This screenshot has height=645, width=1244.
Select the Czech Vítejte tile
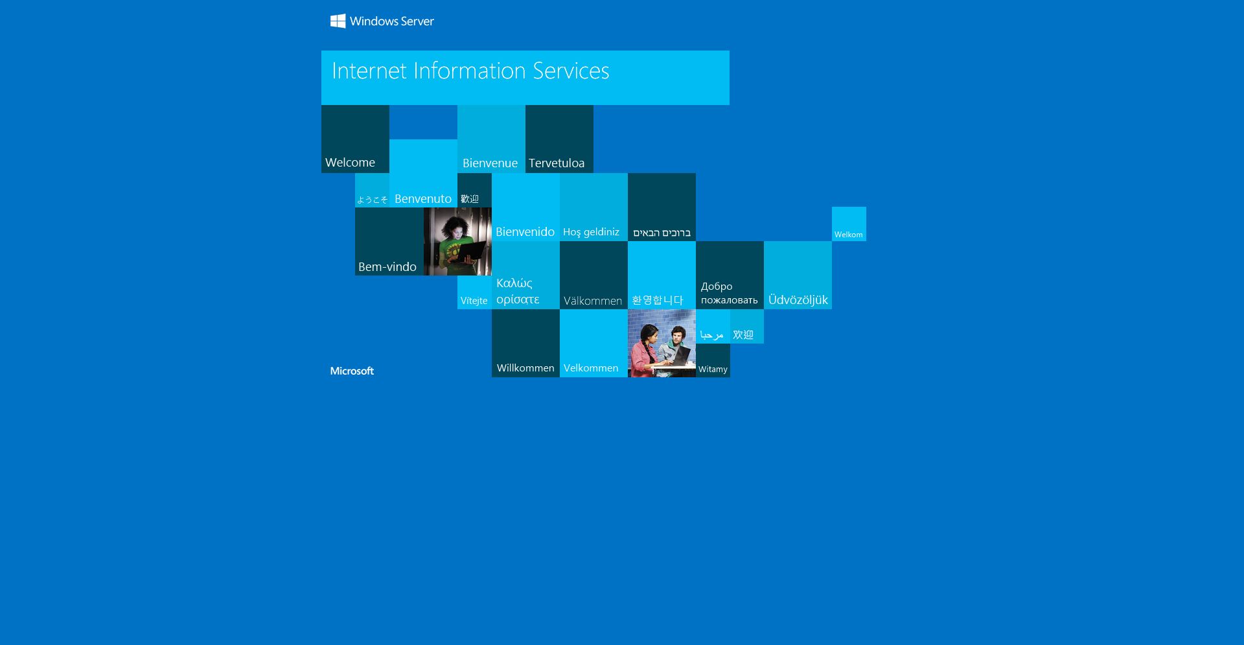point(474,293)
